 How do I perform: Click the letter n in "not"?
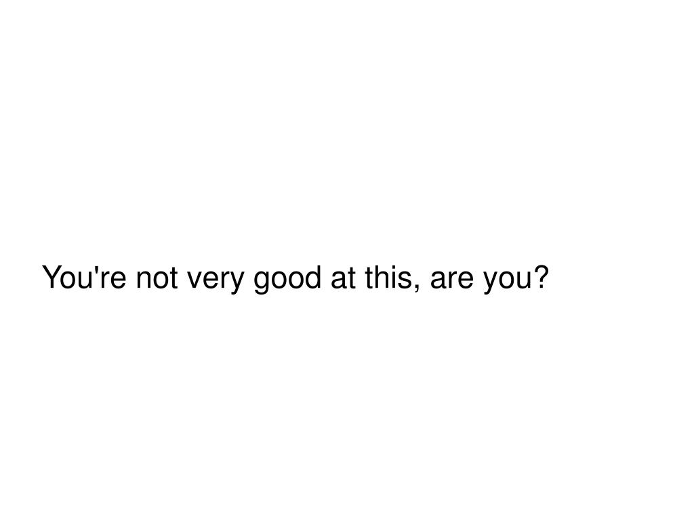pos(144,281)
